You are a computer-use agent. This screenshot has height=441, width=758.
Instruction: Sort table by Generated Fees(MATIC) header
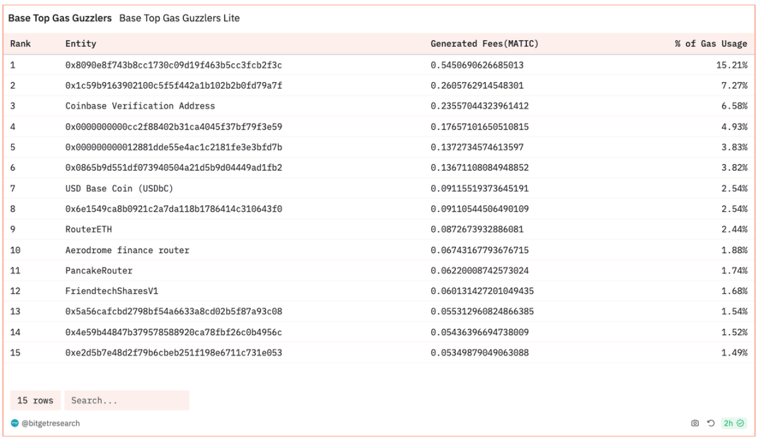click(484, 44)
